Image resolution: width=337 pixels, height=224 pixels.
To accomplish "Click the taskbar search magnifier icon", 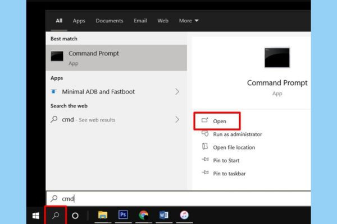I will (x=56, y=215).
